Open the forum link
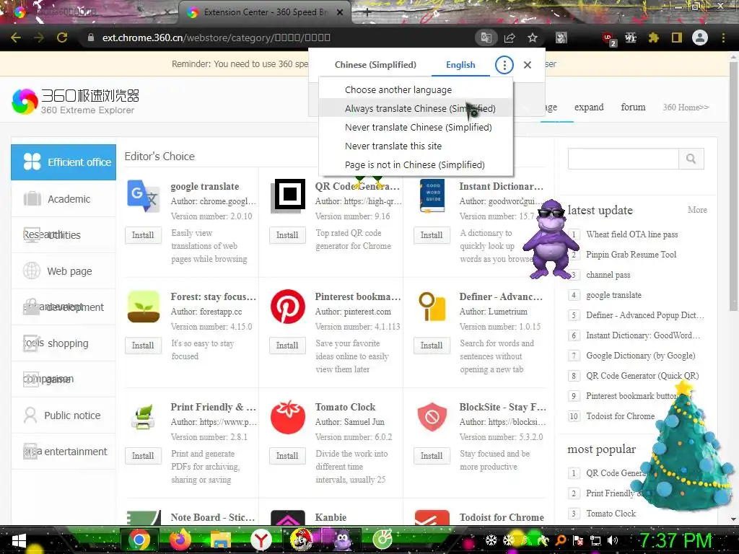739x554 pixels. click(x=633, y=107)
